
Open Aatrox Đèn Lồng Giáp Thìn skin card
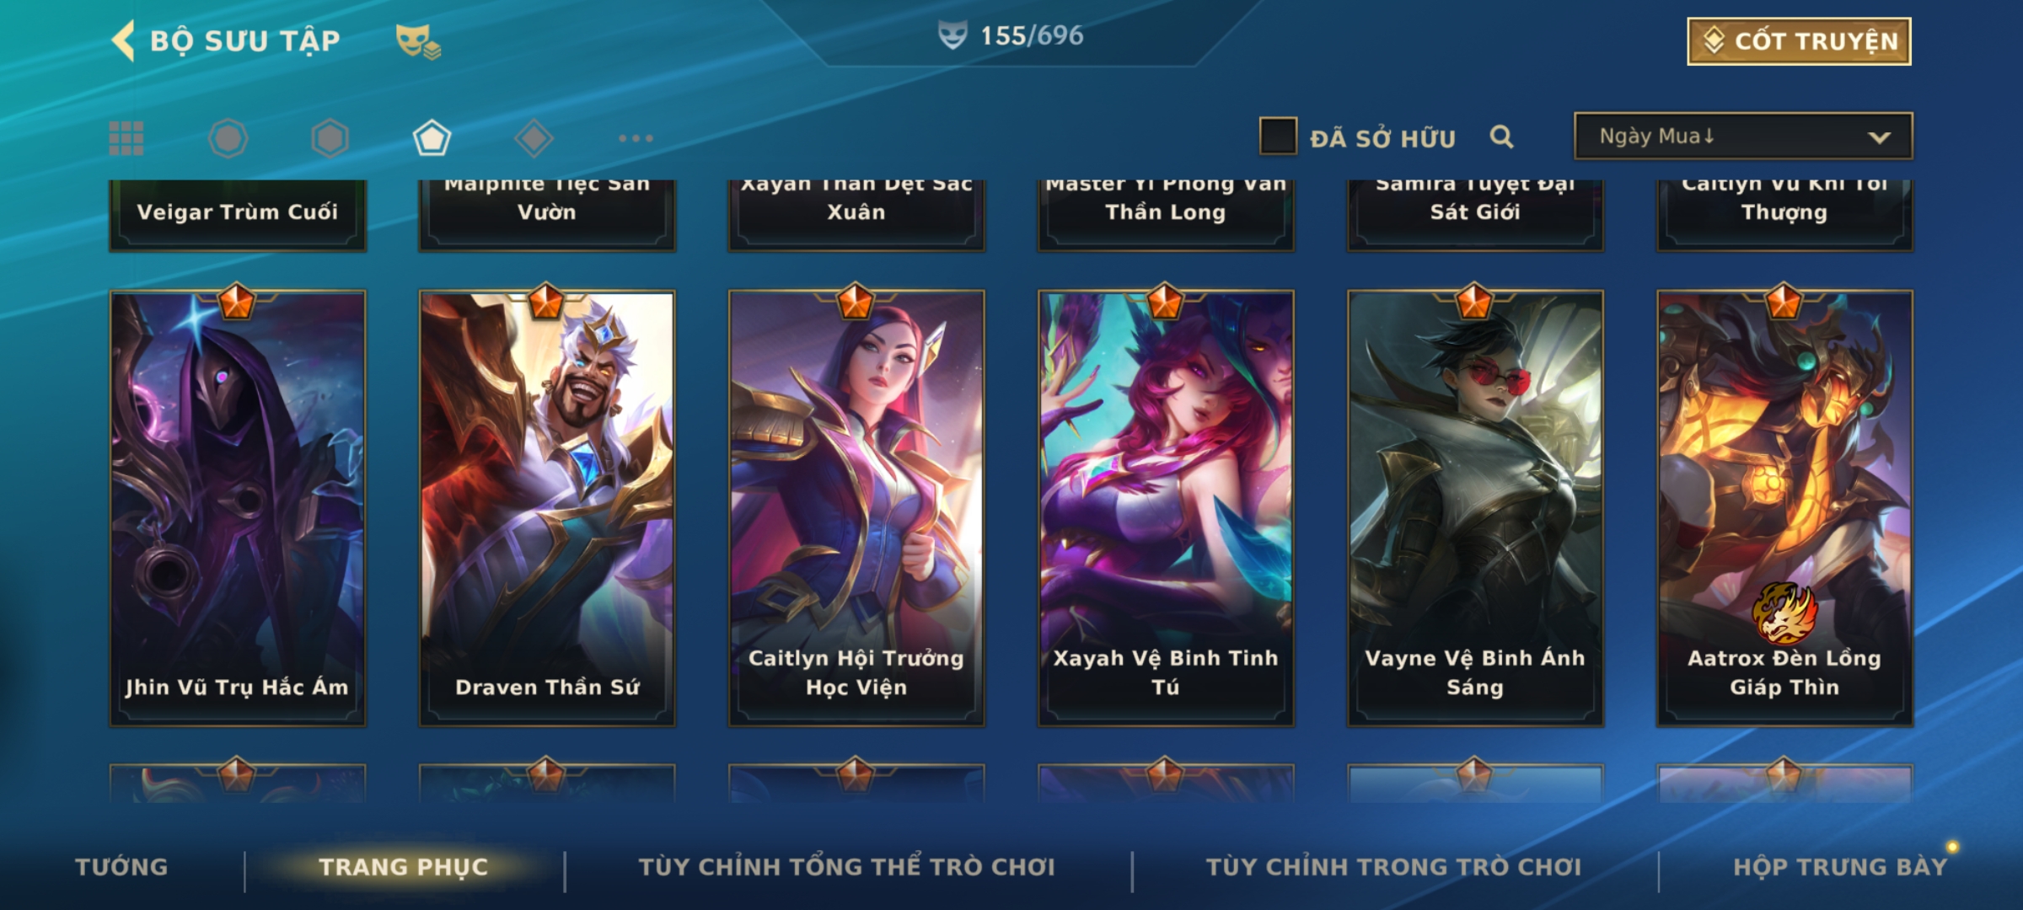(x=1784, y=508)
